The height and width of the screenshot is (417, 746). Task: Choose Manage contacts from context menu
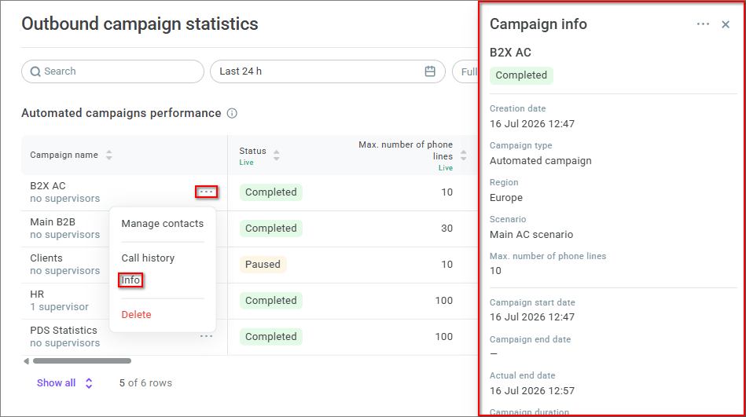tap(162, 224)
